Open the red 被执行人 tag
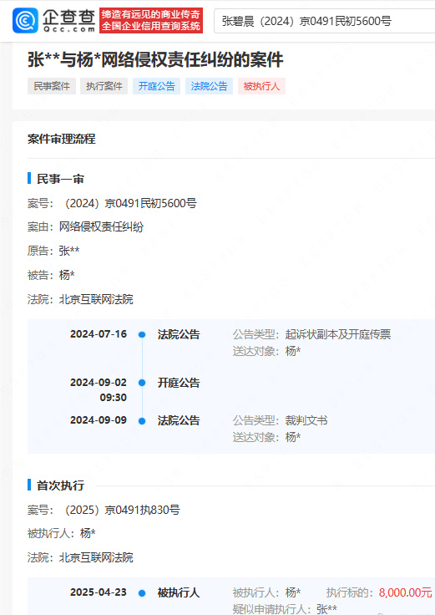The width and height of the screenshot is (435, 615). tap(261, 86)
